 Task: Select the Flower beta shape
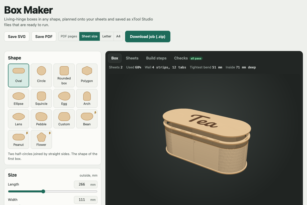click(x=41, y=139)
